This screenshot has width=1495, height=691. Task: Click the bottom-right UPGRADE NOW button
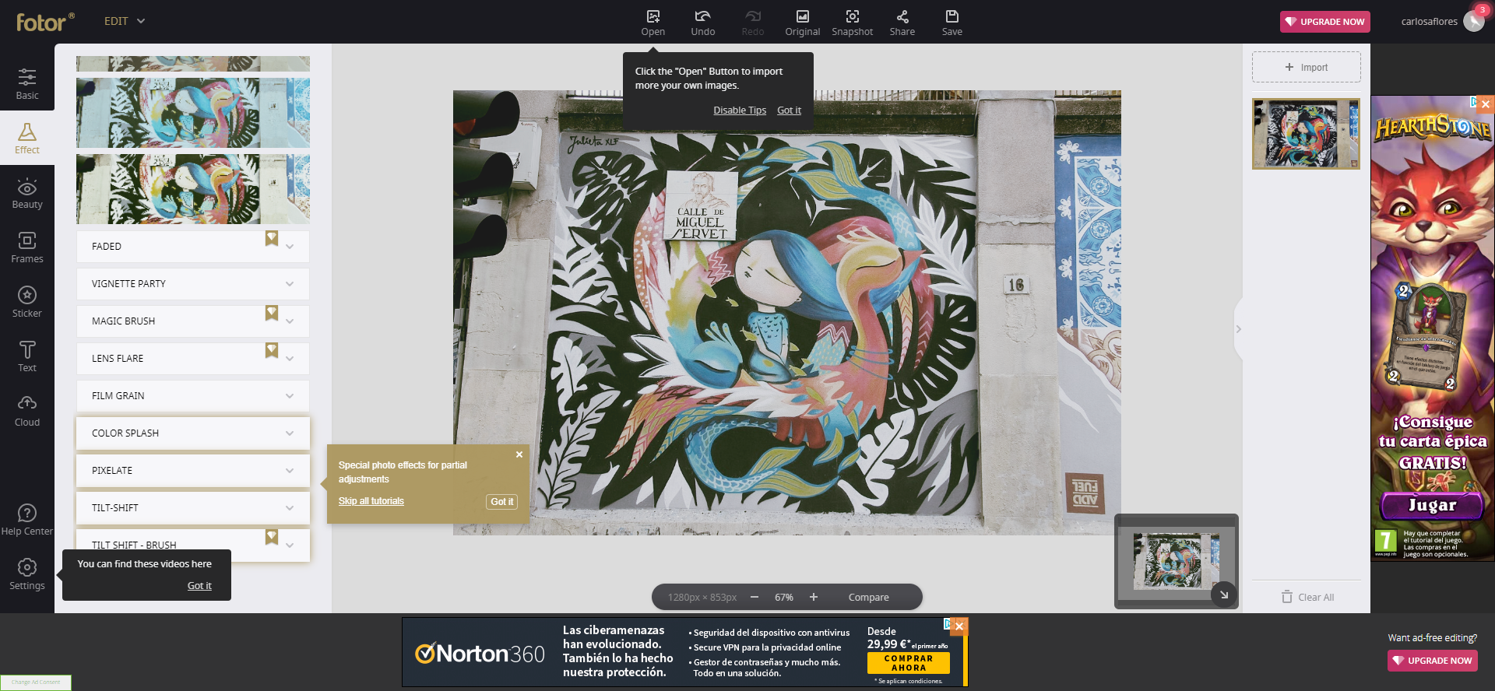pos(1433,661)
